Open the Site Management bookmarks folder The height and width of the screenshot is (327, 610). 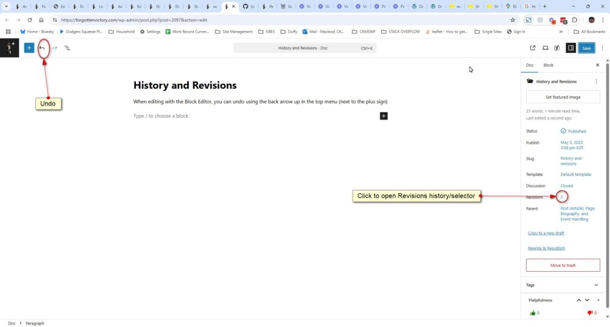click(234, 32)
